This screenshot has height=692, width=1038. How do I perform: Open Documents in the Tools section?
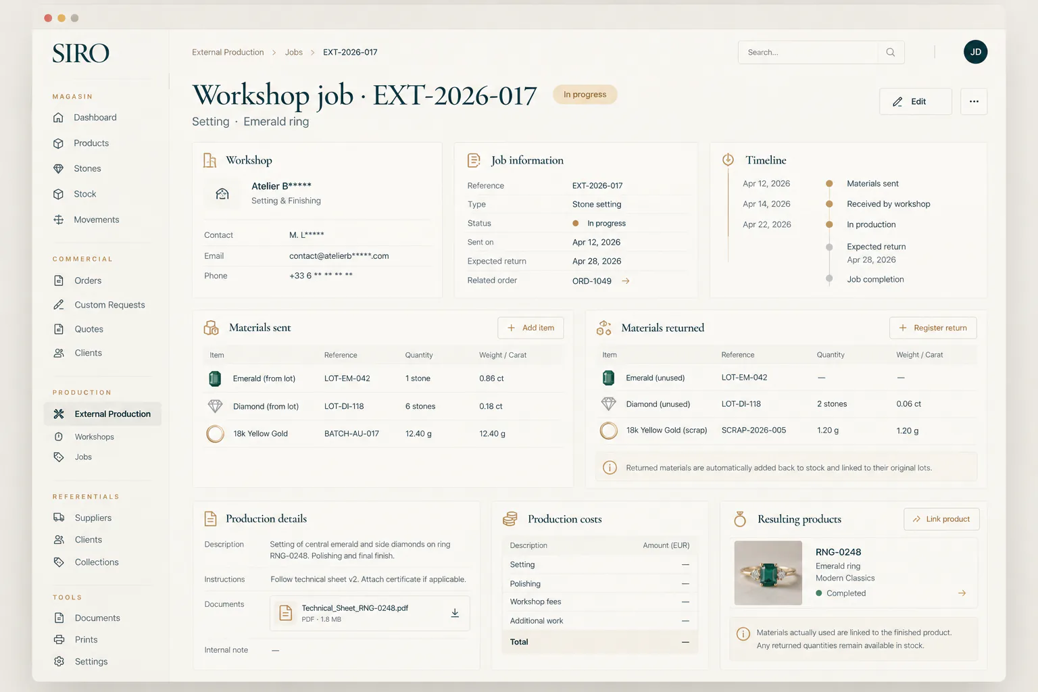[97, 618]
